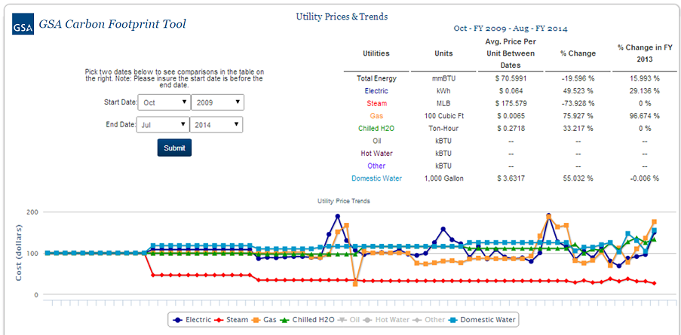
Task: Click the 29.136 % Electric FY 2013 value
Action: pos(645,91)
